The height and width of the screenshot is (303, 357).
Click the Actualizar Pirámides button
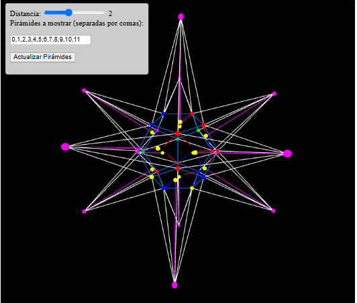(x=42, y=57)
